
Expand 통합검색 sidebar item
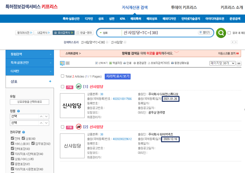click(x=30, y=54)
